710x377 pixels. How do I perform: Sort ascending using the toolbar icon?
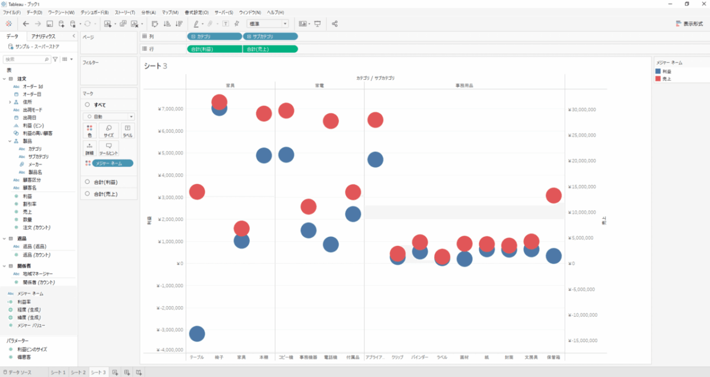166,24
